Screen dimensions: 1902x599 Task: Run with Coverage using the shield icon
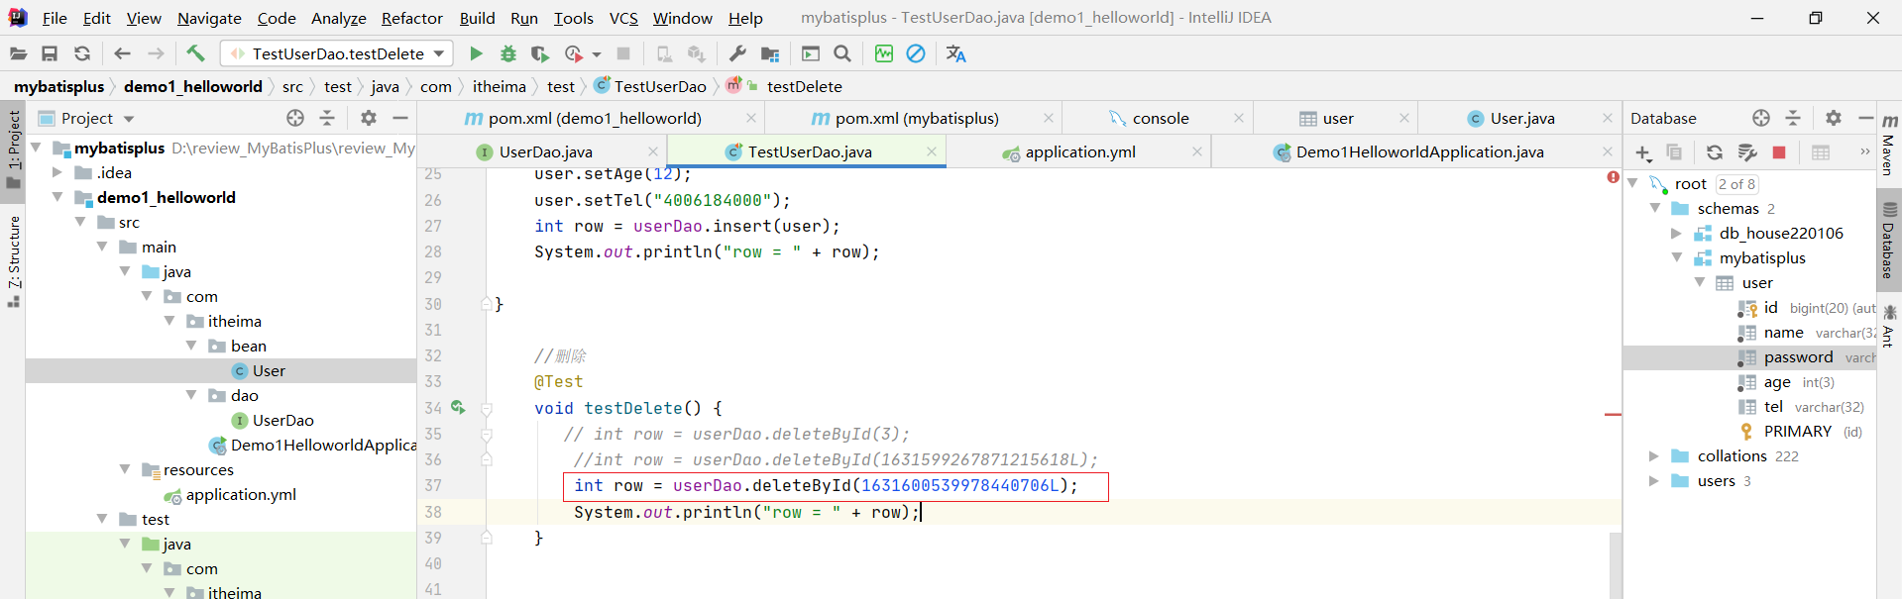[x=540, y=53]
